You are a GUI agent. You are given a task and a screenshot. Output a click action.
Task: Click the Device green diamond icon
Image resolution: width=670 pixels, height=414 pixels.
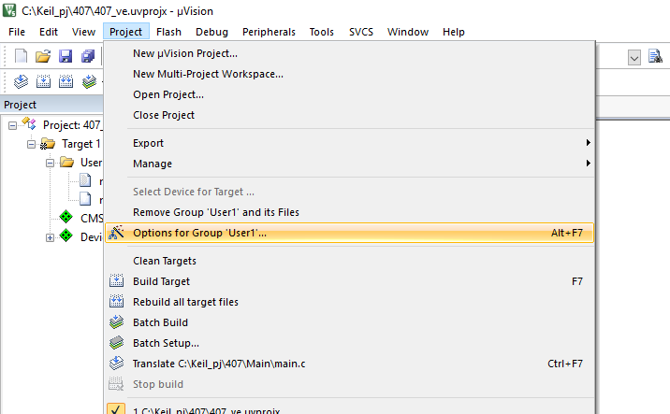click(66, 236)
